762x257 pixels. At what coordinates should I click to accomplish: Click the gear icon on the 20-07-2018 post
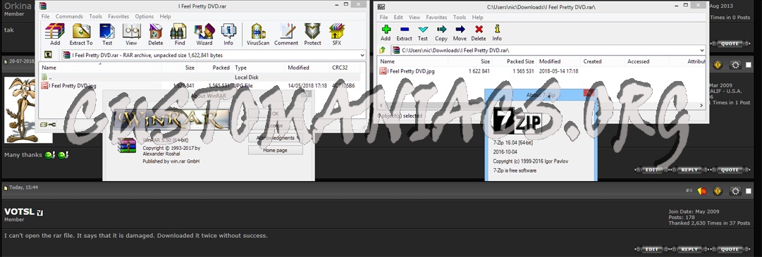coord(736,65)
